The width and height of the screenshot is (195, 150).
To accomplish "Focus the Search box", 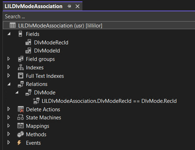I will pyautogui.click(x=99, y=17).
